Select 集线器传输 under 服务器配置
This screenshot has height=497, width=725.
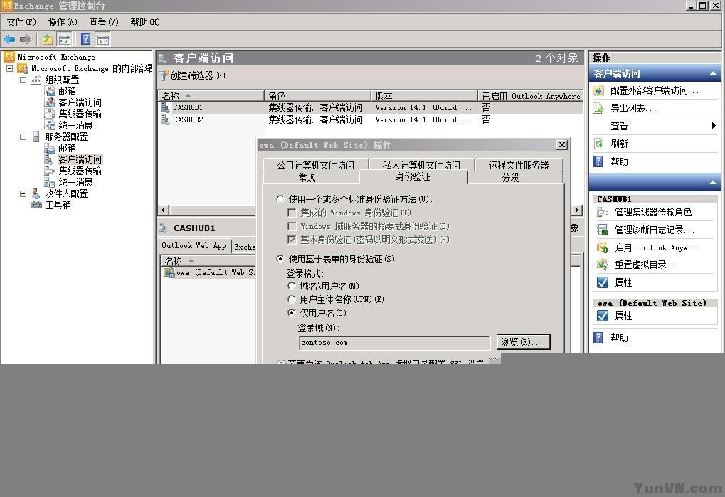click(80, 171)
